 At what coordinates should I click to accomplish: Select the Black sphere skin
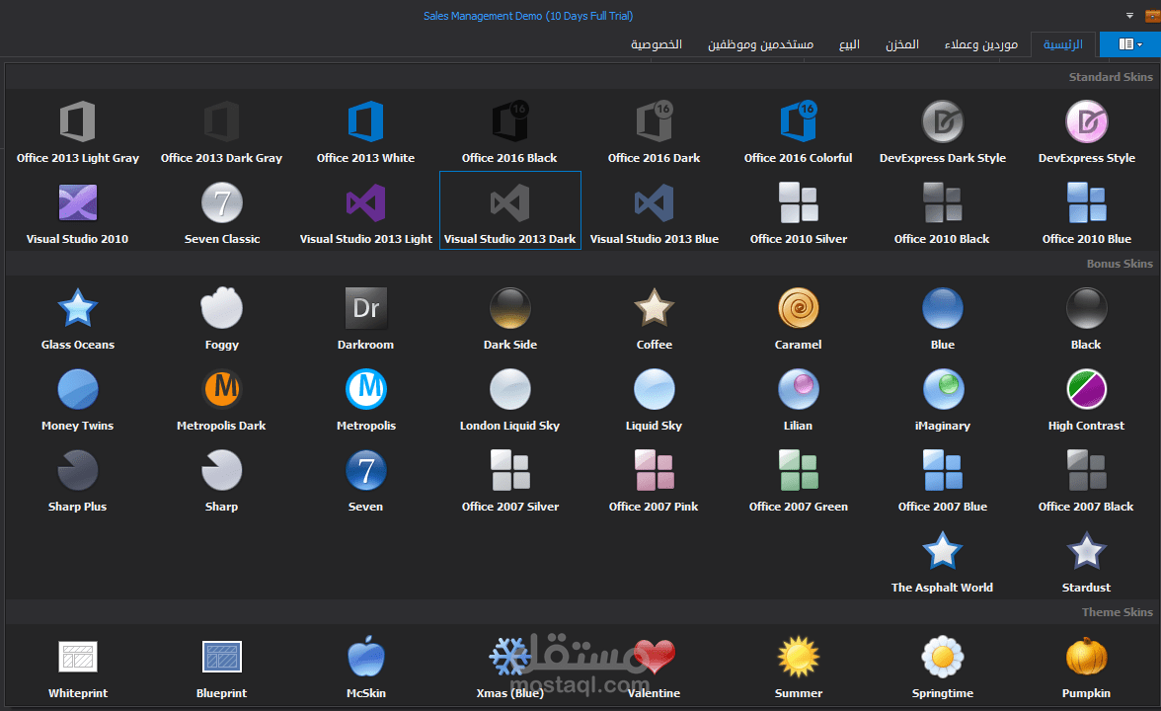(1086, 318)
